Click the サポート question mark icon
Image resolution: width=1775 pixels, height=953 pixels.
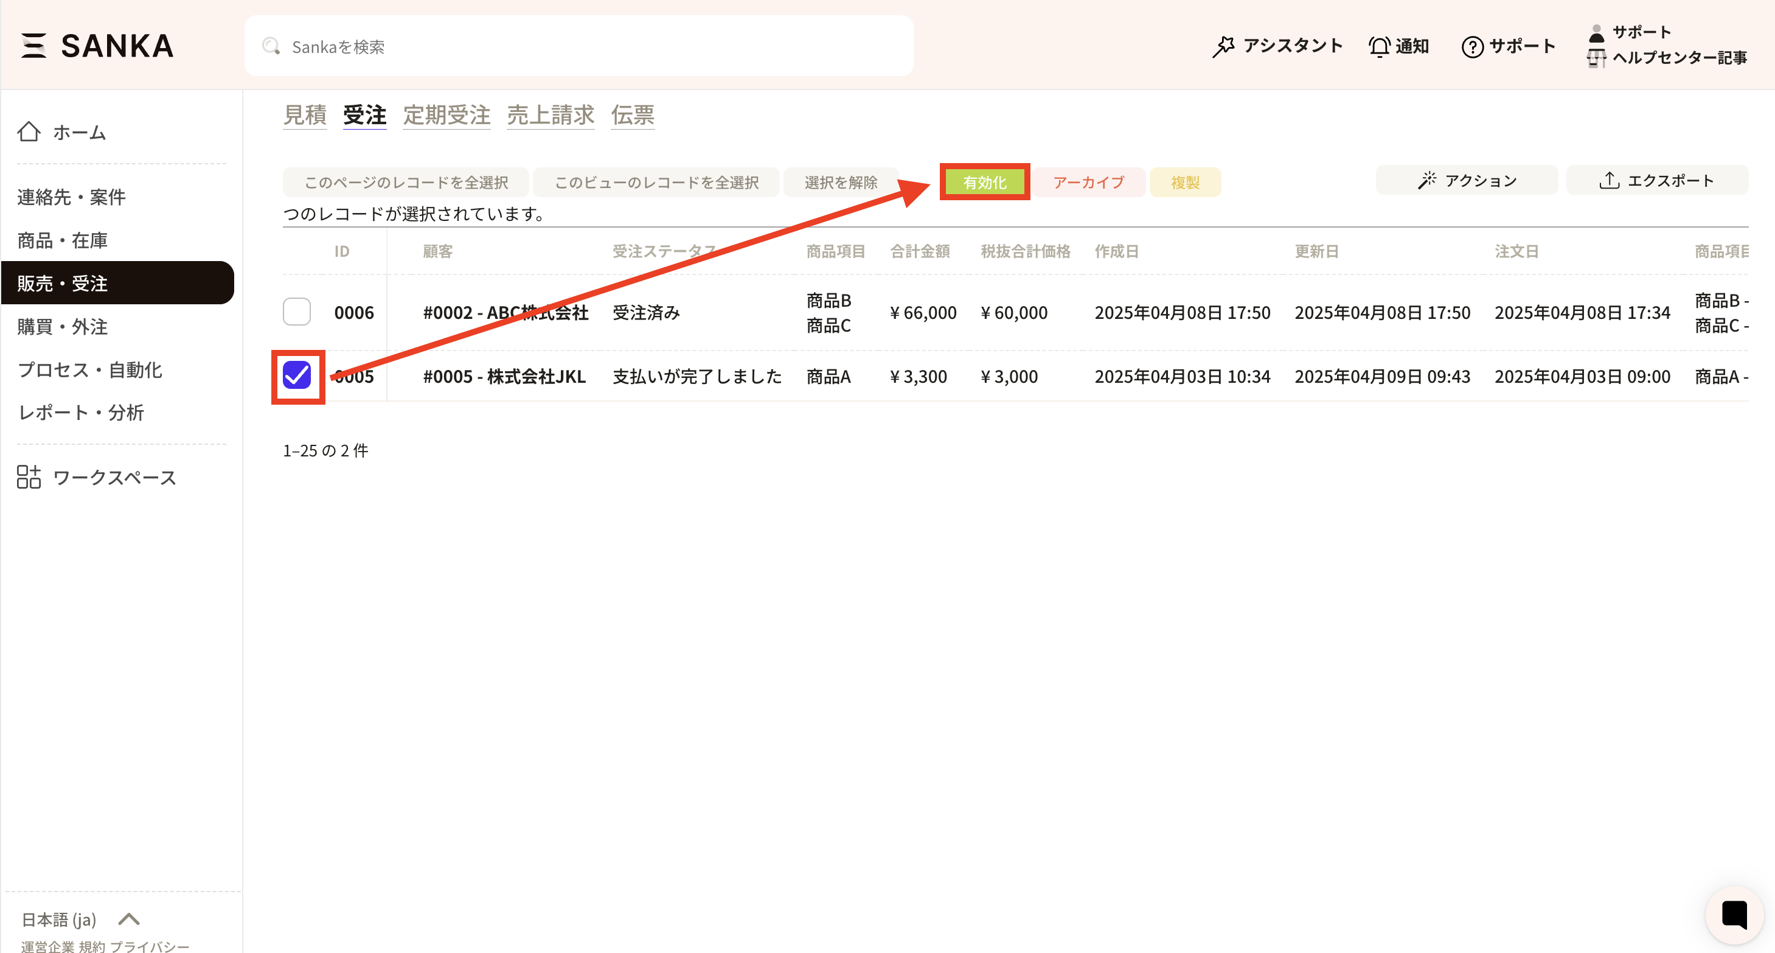tap(1472, 46)
